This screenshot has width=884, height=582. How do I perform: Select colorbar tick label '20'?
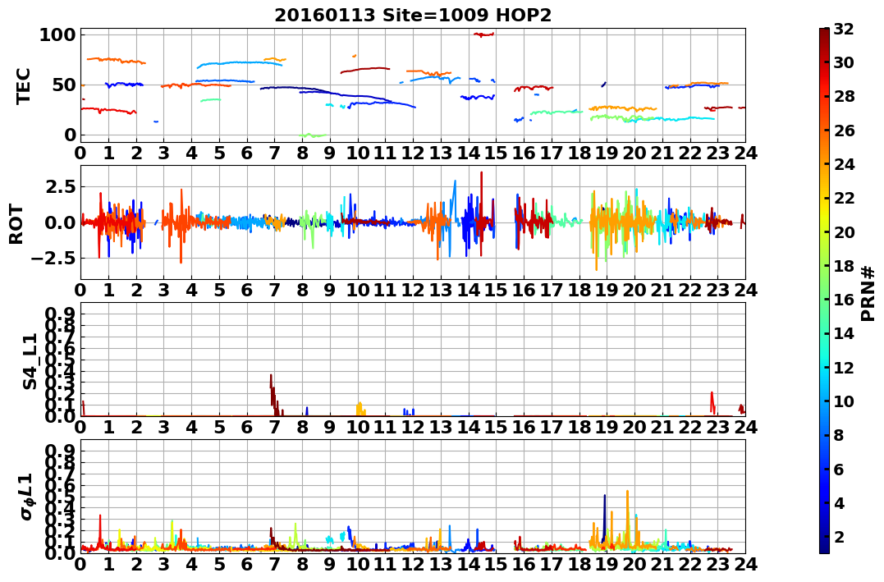[x=844, y=231]
